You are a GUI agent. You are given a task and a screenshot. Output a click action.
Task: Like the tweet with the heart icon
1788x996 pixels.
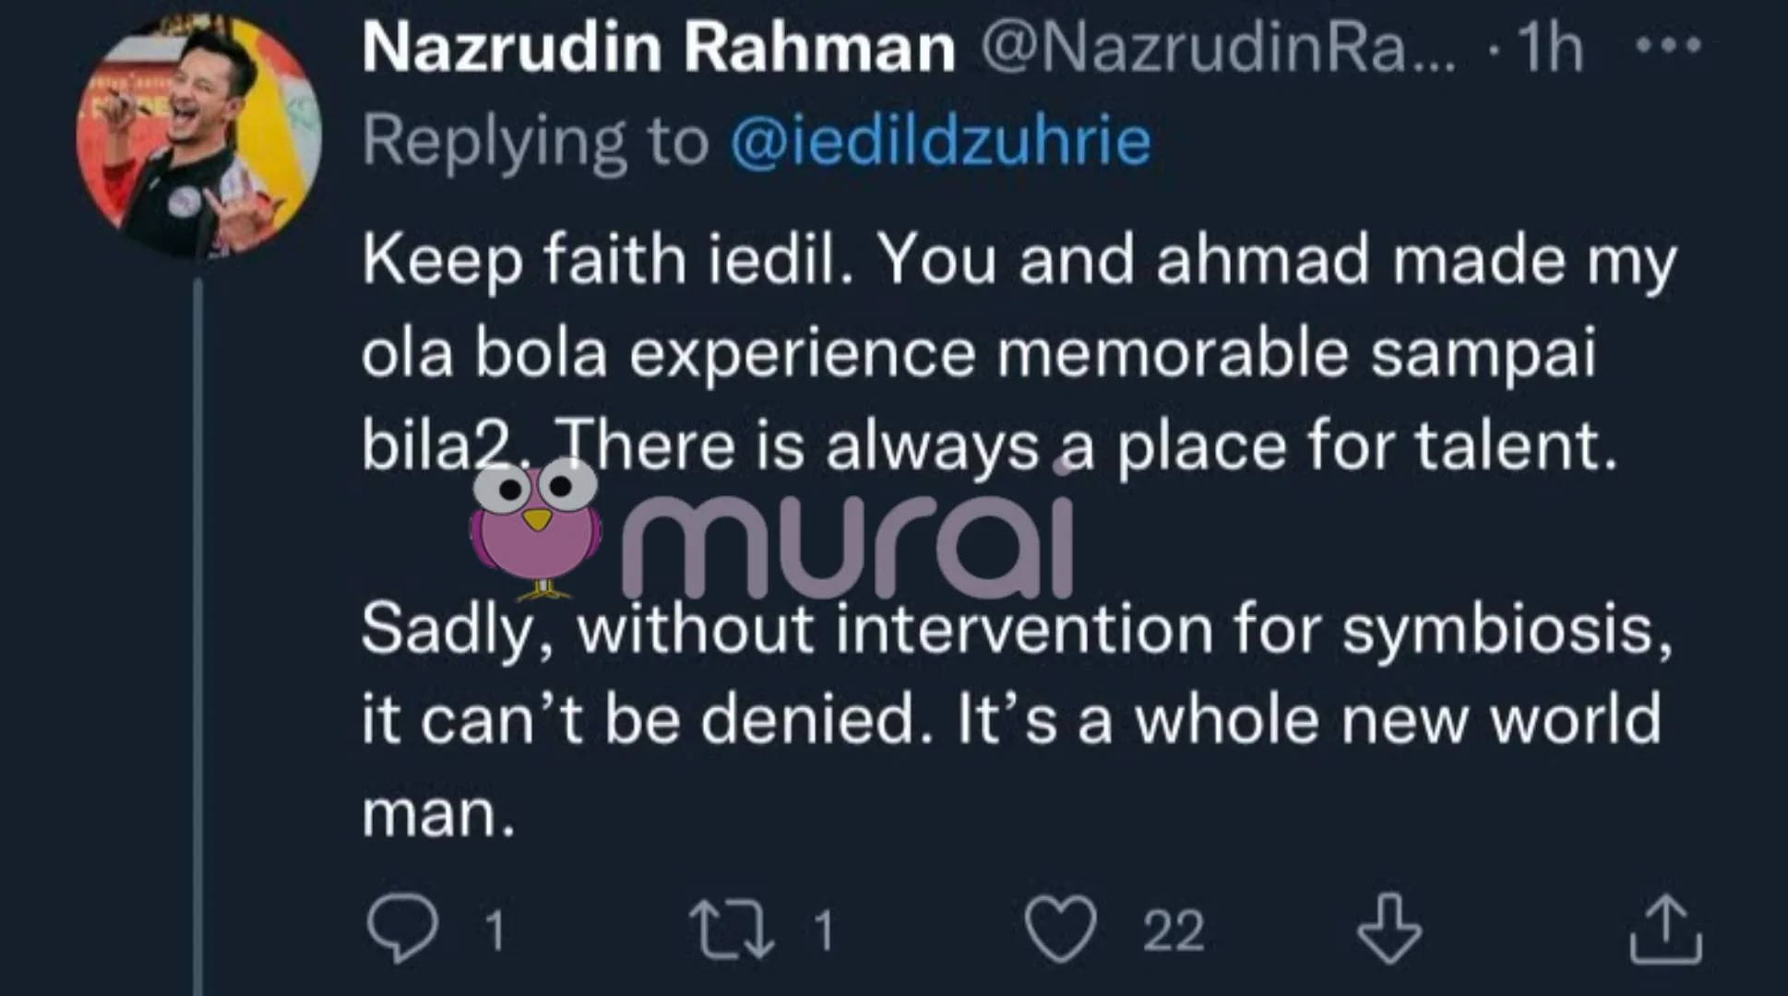[x=1061, y=929]
